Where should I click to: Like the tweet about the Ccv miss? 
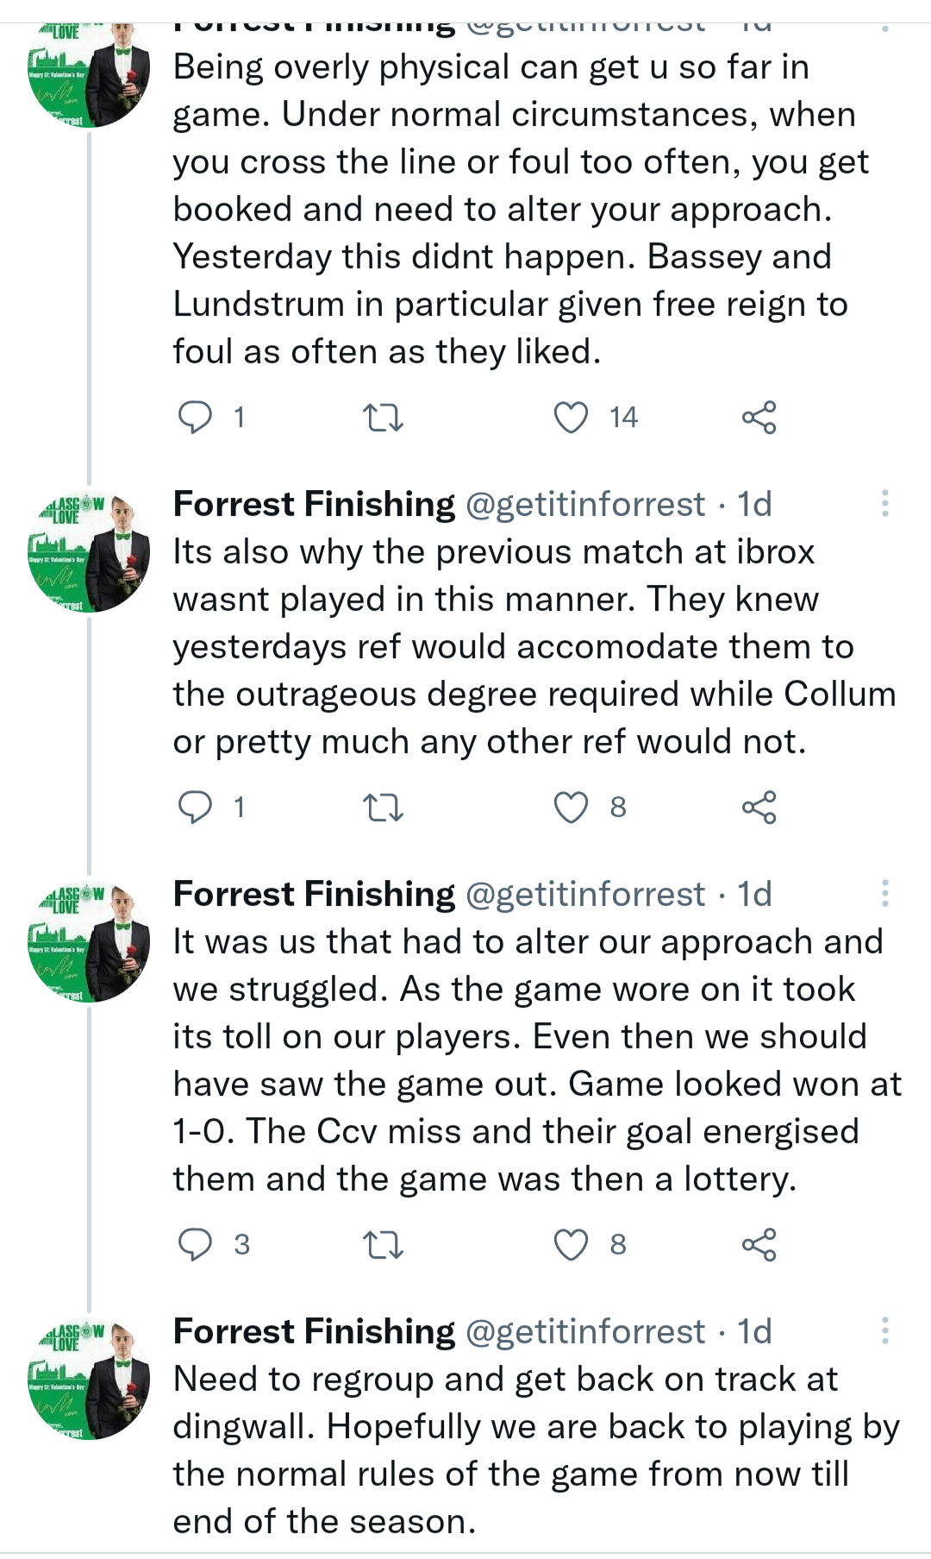(x=571, y=1245)
